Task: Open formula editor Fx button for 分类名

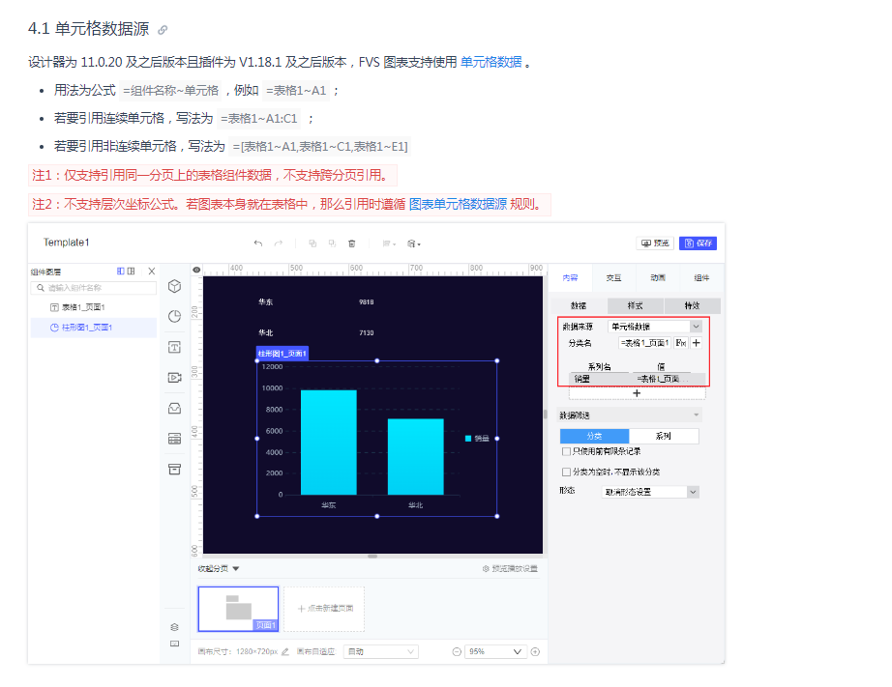Action: click(681, 343)
